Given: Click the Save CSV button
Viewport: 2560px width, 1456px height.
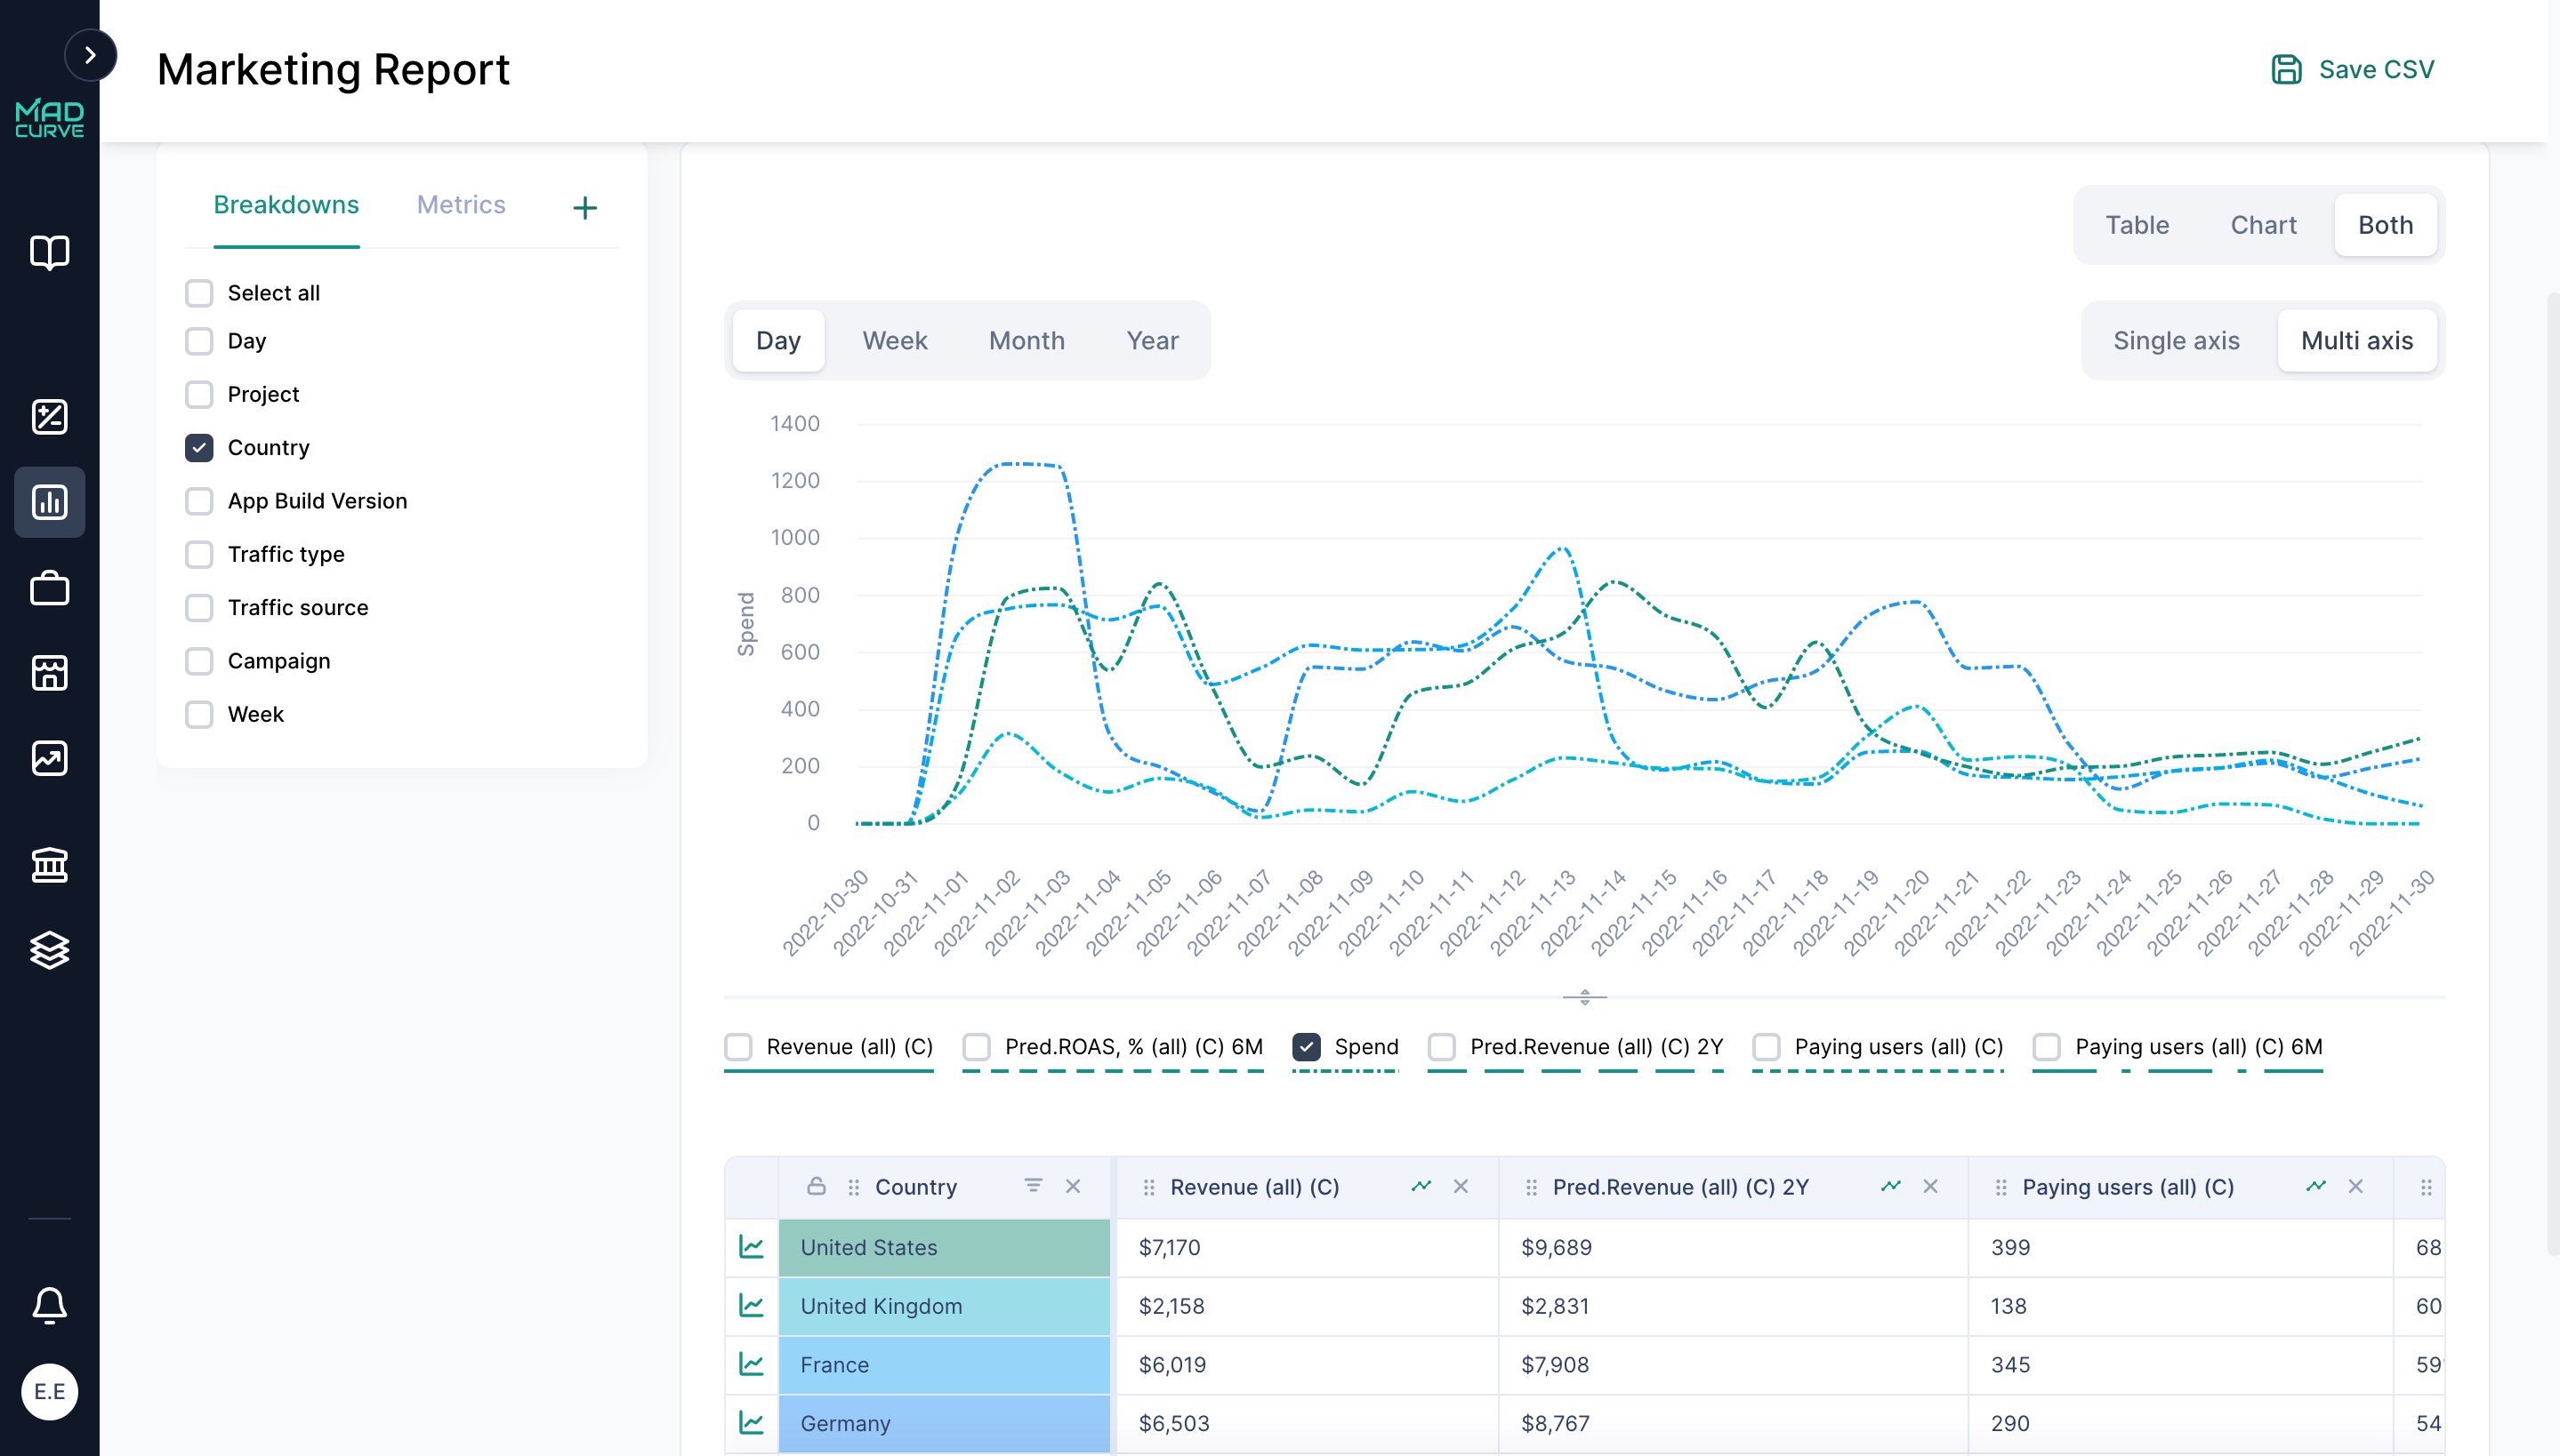Looking at the screenshot, I should click(2354, 69).
